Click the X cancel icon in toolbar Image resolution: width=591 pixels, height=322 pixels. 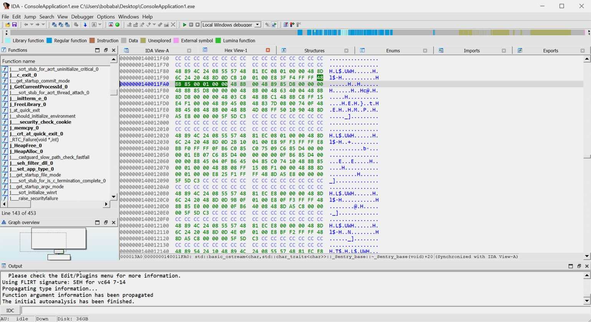coord(173,25)
